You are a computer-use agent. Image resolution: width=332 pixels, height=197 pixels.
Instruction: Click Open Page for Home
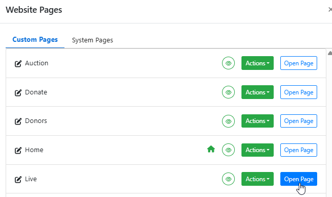click(299, 150)
